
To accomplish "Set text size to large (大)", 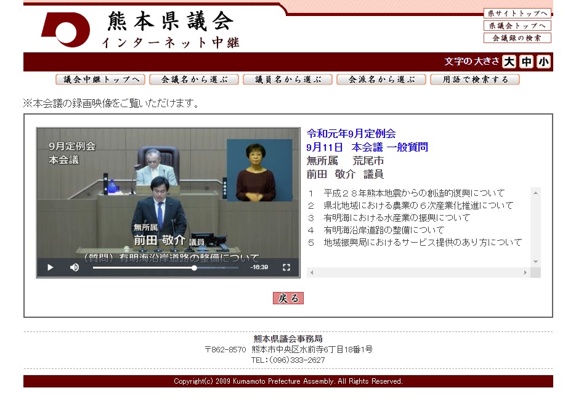I will pyautogui.click(x=509, y=62).
